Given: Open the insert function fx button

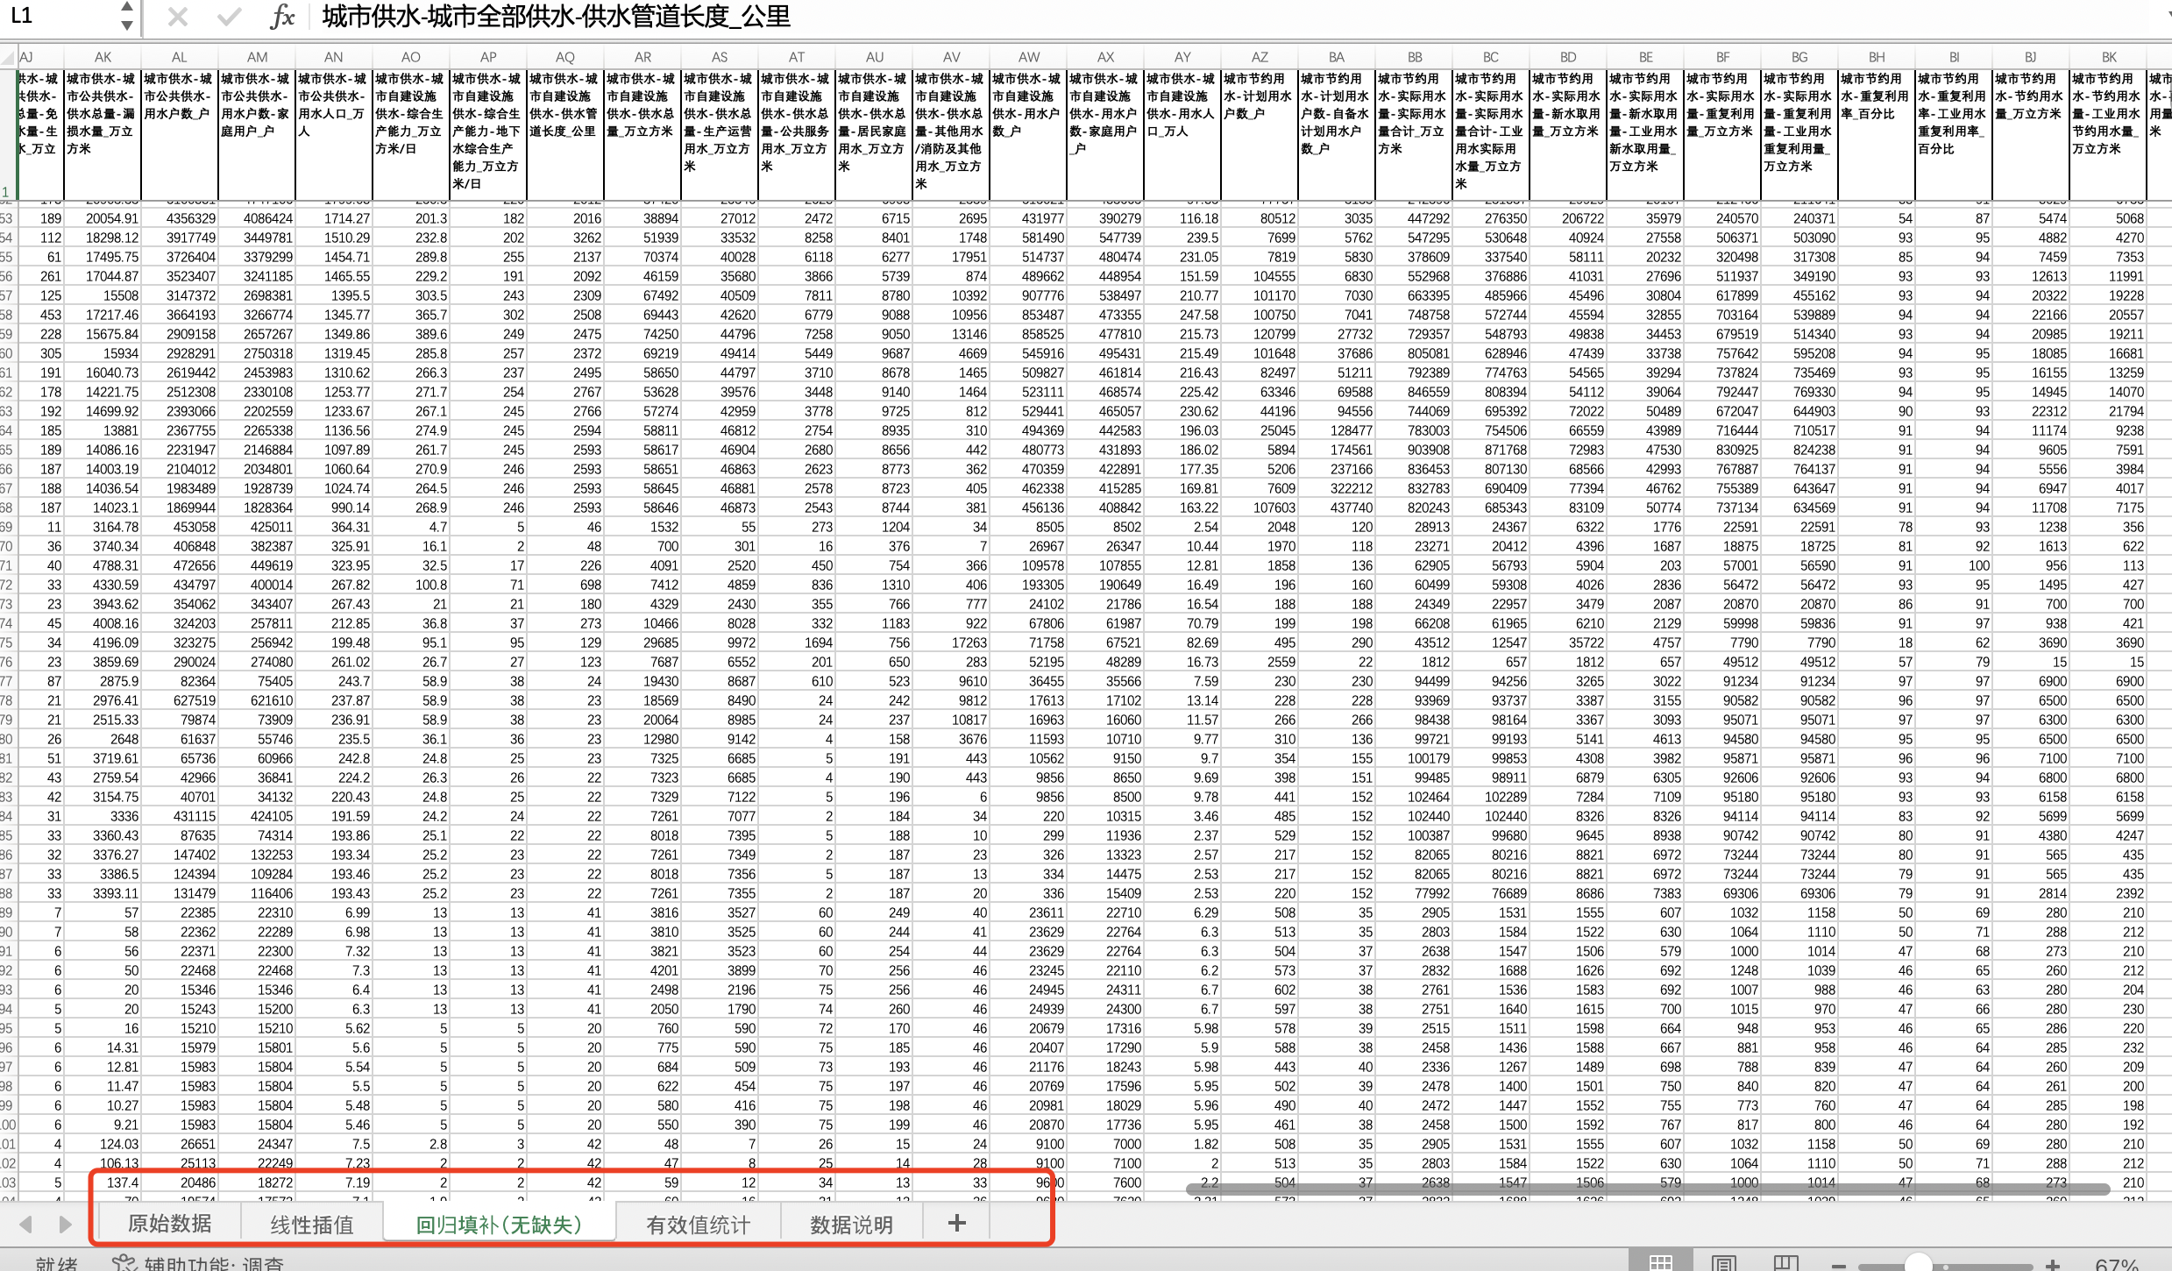Looking at the screenshot, I should (x=282, y=17).
